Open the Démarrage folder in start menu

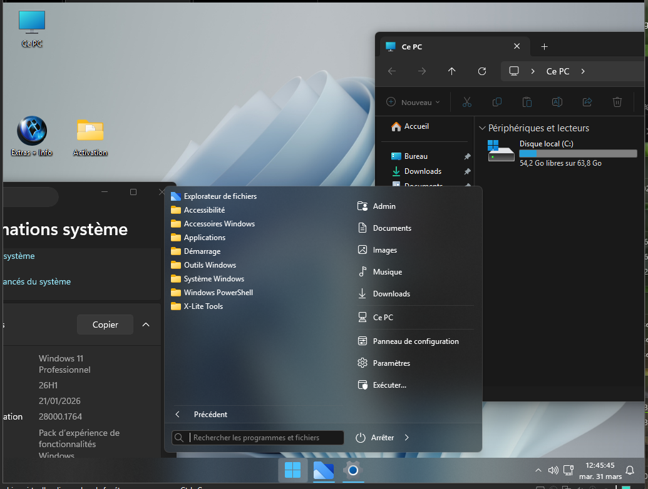pos(195,251)
